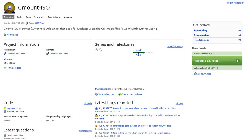Screen dimensions: 247x139
Task: Click the Report a bug link
Action: click(x=200, y=30)
